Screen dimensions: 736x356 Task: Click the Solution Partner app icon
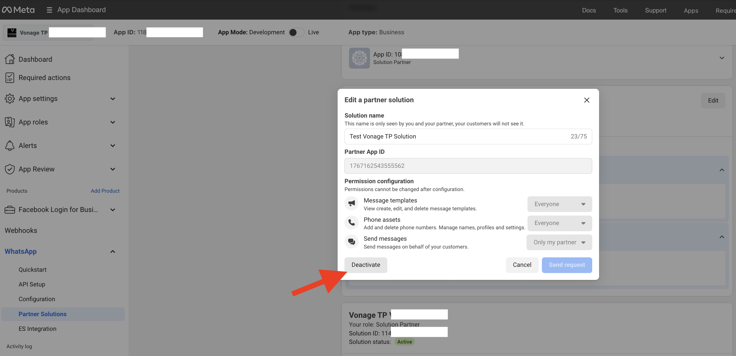click(359, 58)
